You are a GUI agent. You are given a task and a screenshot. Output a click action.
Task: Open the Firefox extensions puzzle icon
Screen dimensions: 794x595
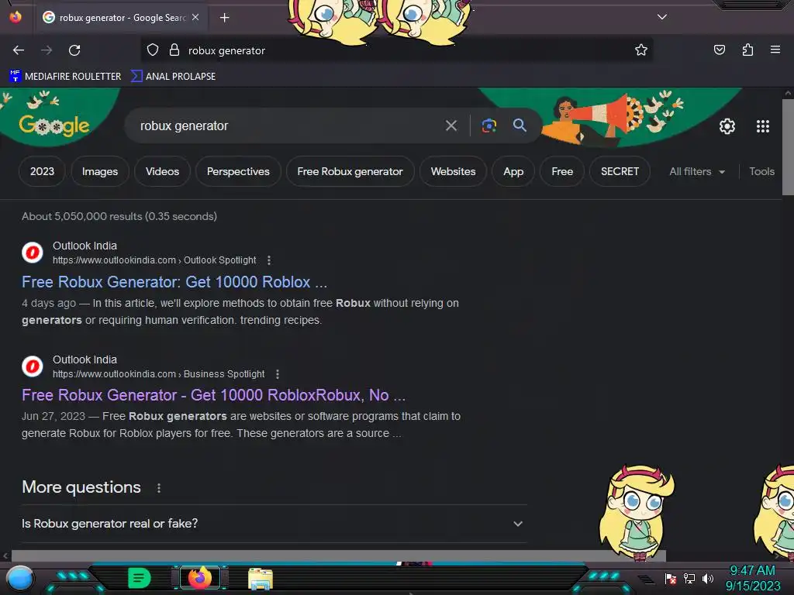tap(748, 50)
